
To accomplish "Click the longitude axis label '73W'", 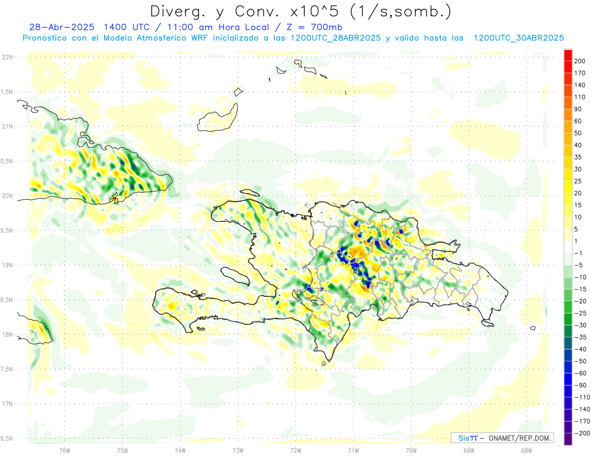I will [238, 450].
